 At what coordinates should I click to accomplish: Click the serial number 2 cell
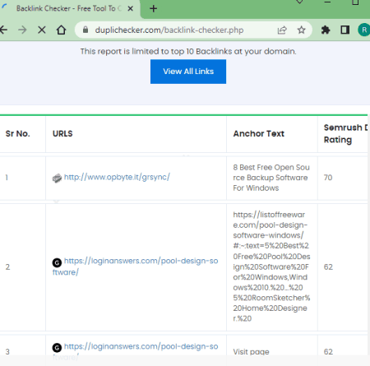coord(7,267)
